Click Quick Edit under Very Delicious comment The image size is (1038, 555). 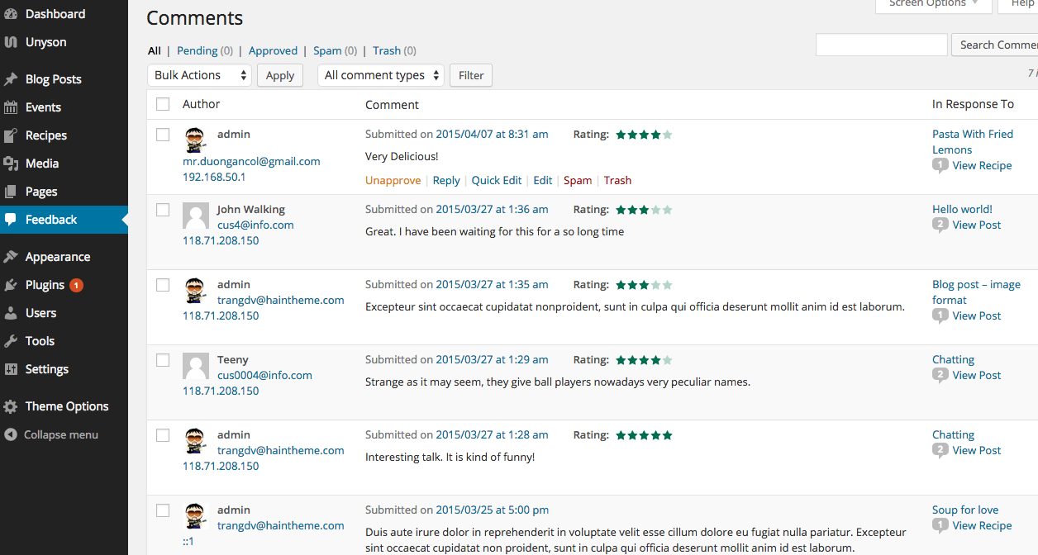coord(497,180)
